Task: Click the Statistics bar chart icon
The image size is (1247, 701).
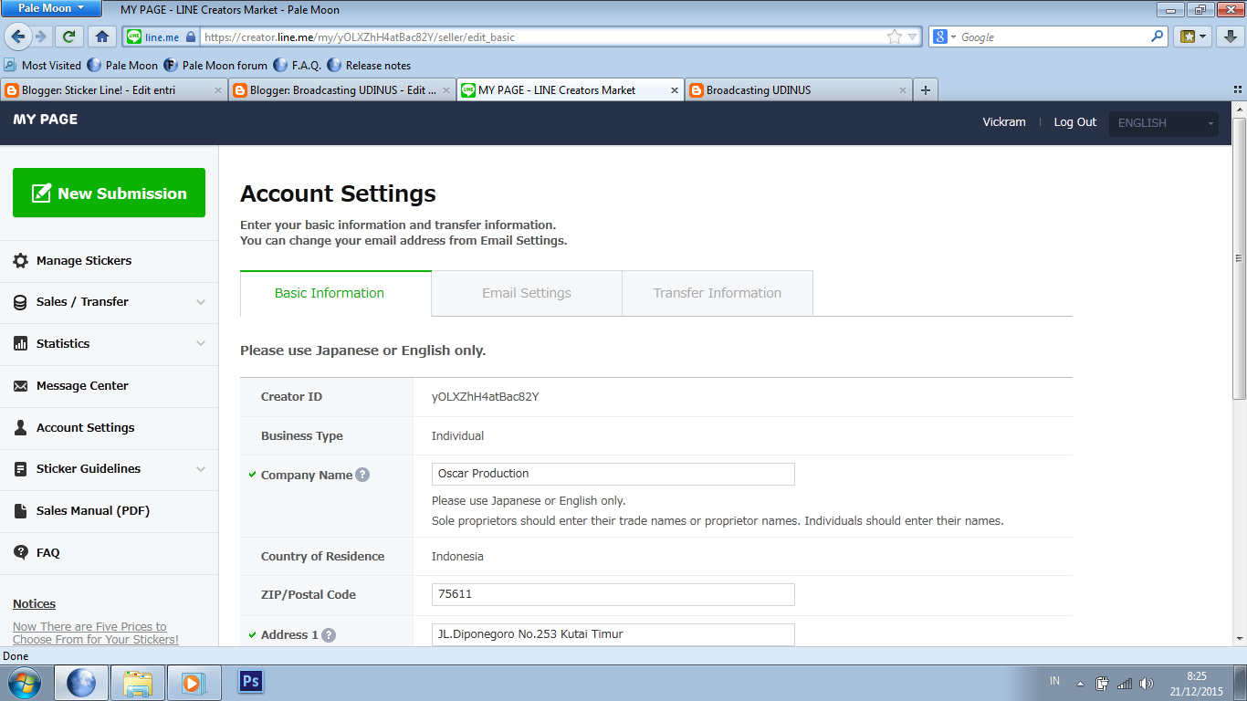Action: tap(20, 344)
